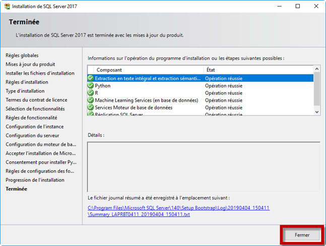Click inside the Détails text box
Screen dimensions: 326x246
pyautogui.click(x=204, y=167)
